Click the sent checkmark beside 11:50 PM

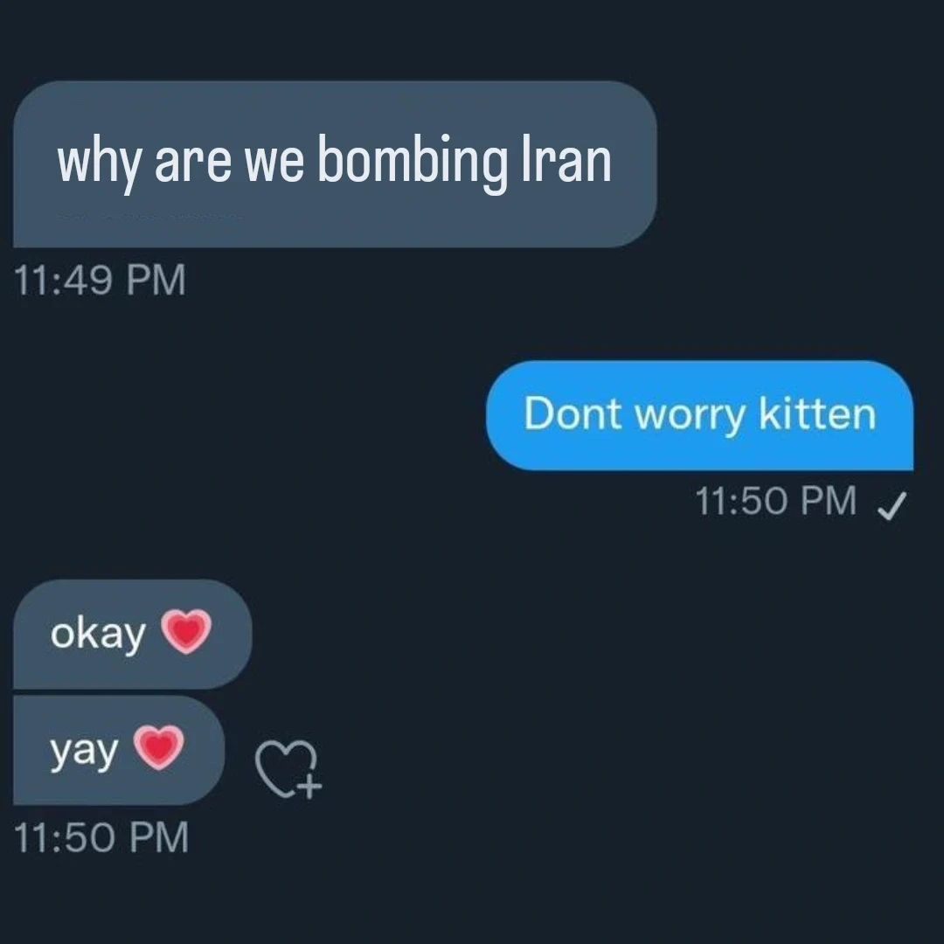tap(892, 505)
